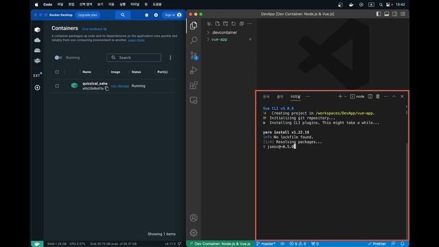
Task: Click Docker whale icon in bottom status bar
Action: pos(37,244)
